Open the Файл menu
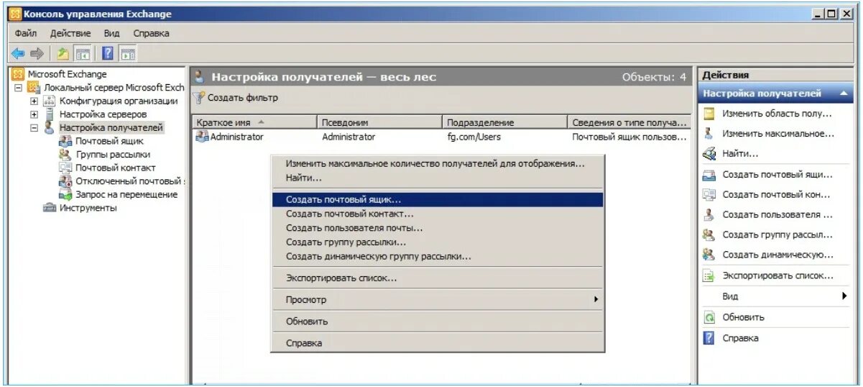The image size is (863, 387). (26, 33)
